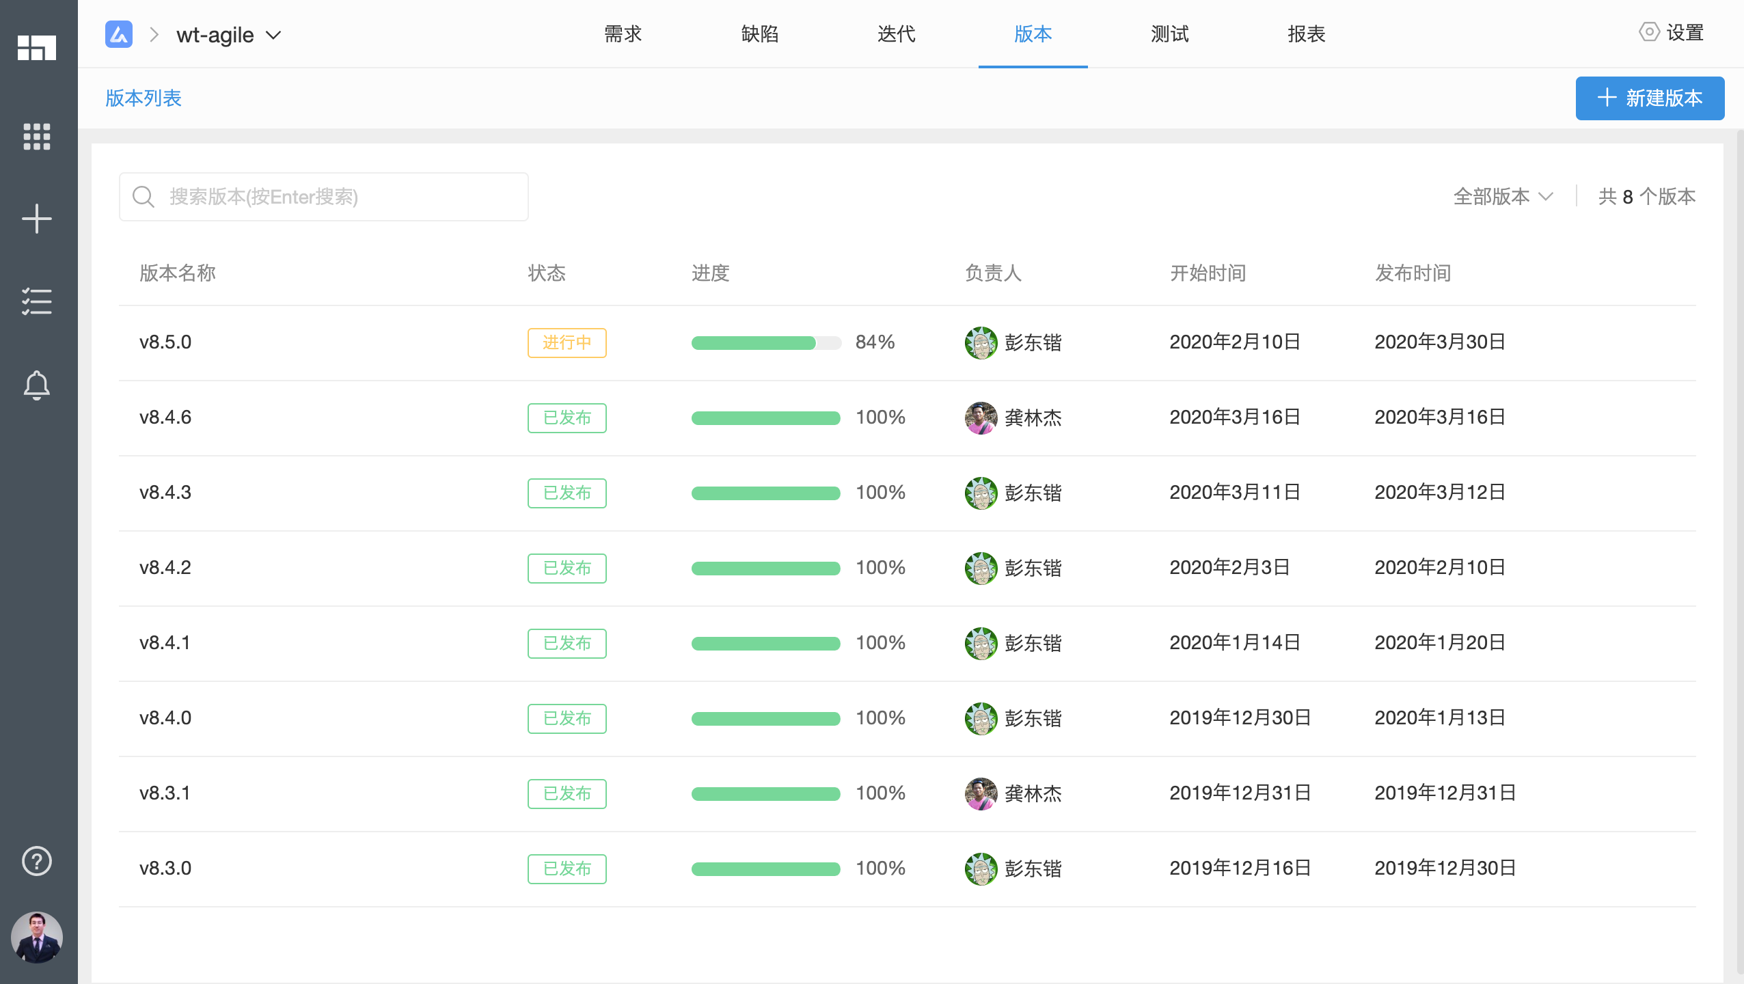Click the blue agile project logo icon
Viewport: 1744px width, 984px height.
point(119,34)
